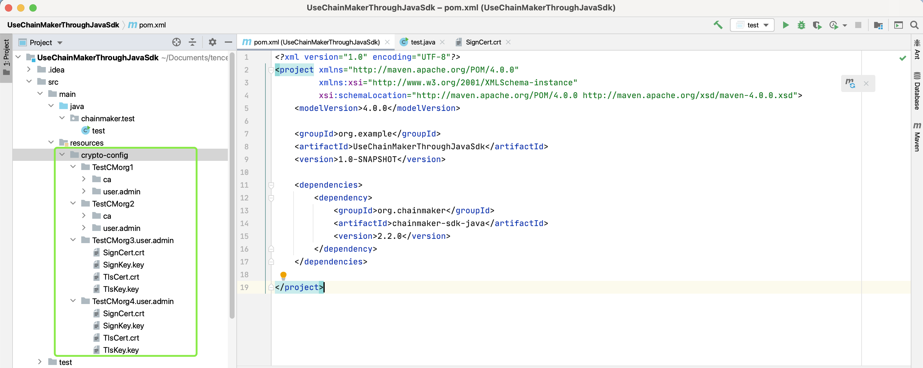The image size is (923, 368).
Task: Open SignKey.key under TestCMorg3.user.admin
Action: tap(123, 265)
